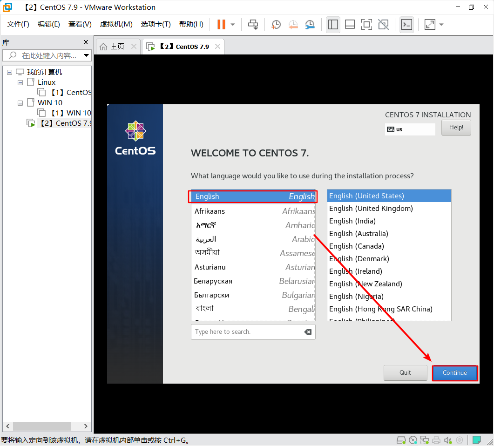Click the Continue button
The height and width of the screenshot is (446, 494).
[x=454, y=372]
